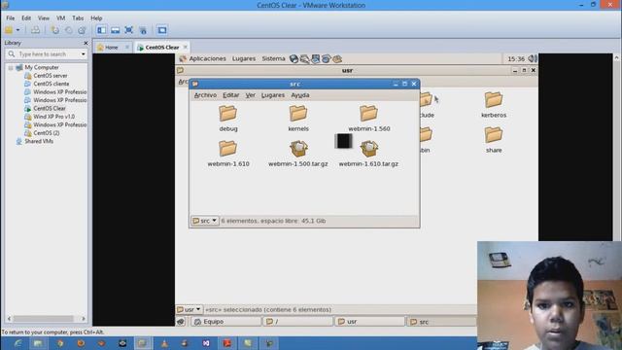The width and height of the screenshot is (622, 350).
Task: Open the Aplicaciones menu in CentOS panel
Action: 207,58
